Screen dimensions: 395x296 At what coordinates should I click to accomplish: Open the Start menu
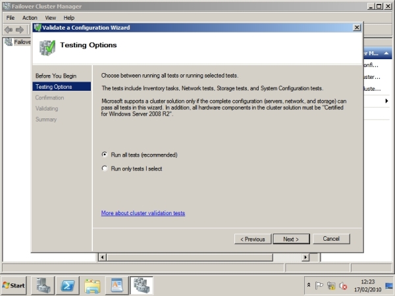pyautogui.click(x=14, y=285)
